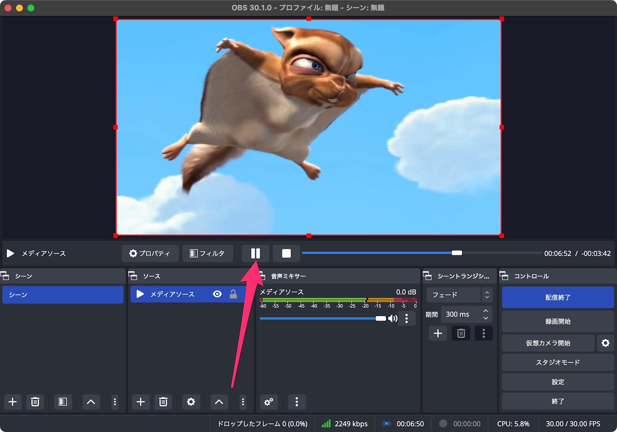Image resolution: width=617 pixels, height=432 pixels.
Task: Open 設定 in controls panel
Action: coord(558,382)
